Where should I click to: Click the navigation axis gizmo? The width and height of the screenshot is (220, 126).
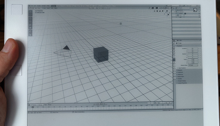[x=167, y=13]
